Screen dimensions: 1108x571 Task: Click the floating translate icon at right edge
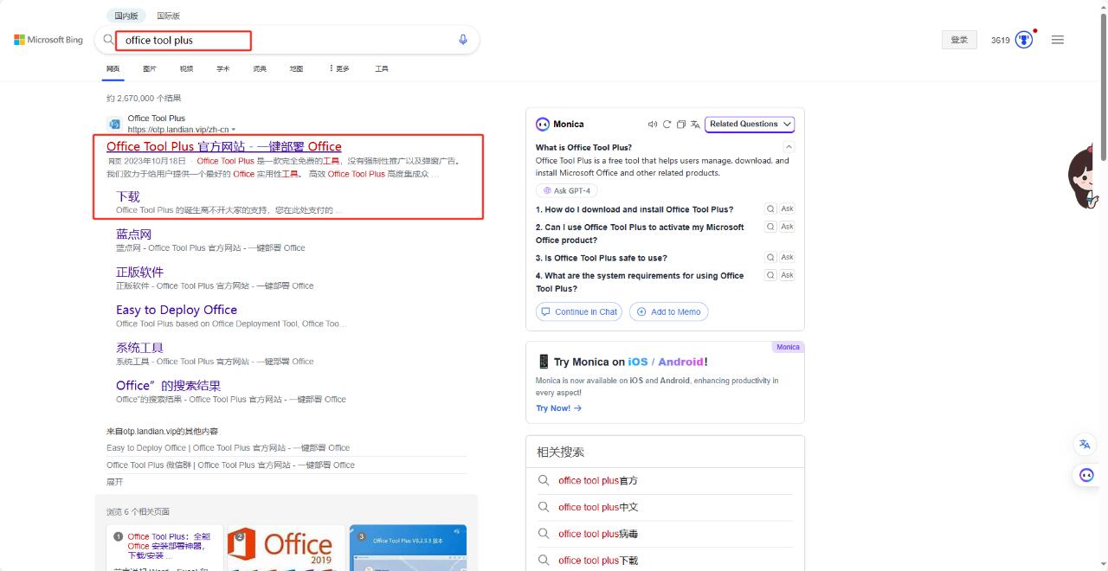pyautogui.click(x=1085, y=444)
